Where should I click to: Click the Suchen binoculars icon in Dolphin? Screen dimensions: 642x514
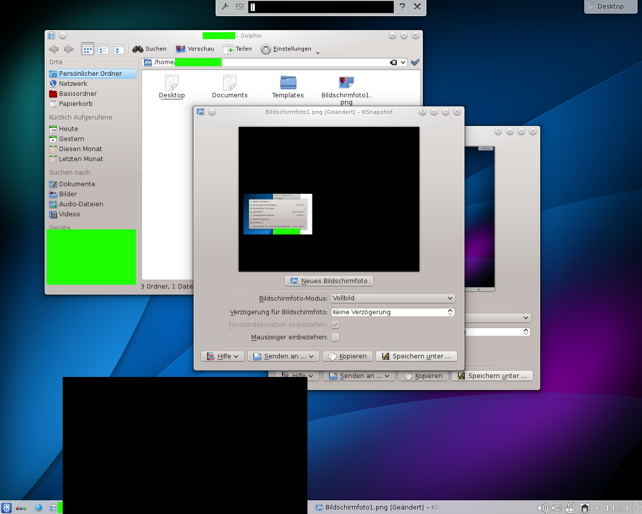(138, 49)
